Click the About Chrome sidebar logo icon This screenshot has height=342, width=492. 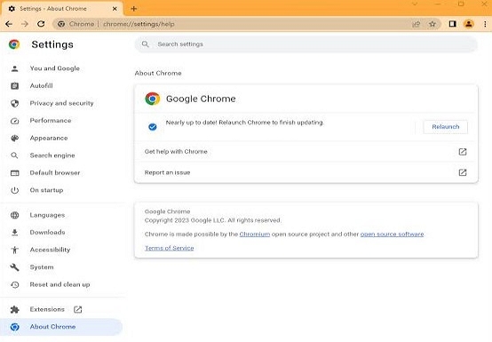15,327
